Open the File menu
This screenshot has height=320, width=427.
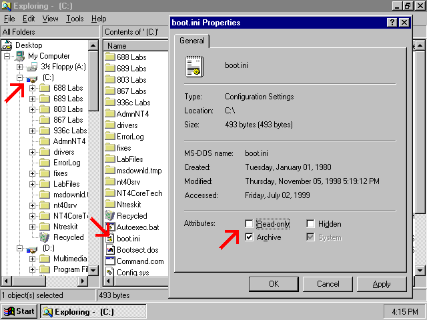pyautogui.click(x=9, y=19)
